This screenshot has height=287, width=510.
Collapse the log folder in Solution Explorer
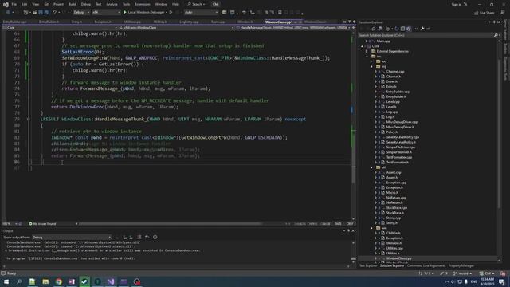tap(372, 66)
